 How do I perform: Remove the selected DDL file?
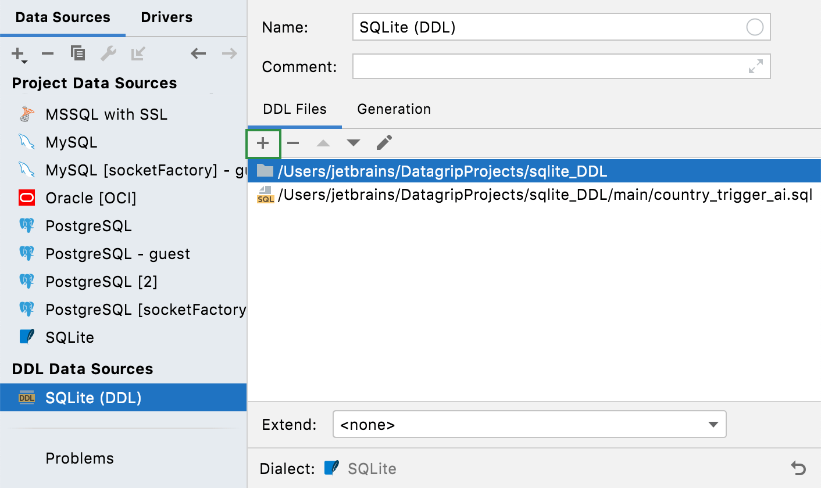click(293, 143)
